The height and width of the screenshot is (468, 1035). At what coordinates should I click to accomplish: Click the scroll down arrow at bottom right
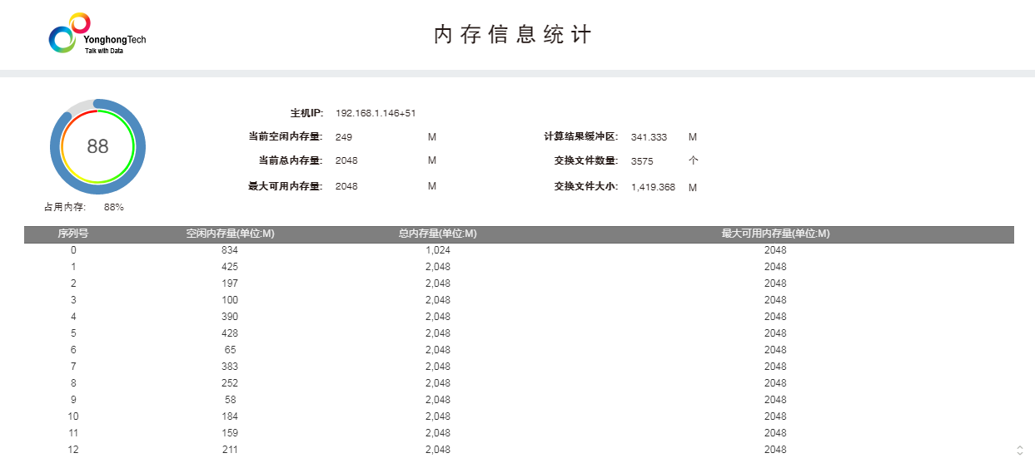(x=1020, y=455)
